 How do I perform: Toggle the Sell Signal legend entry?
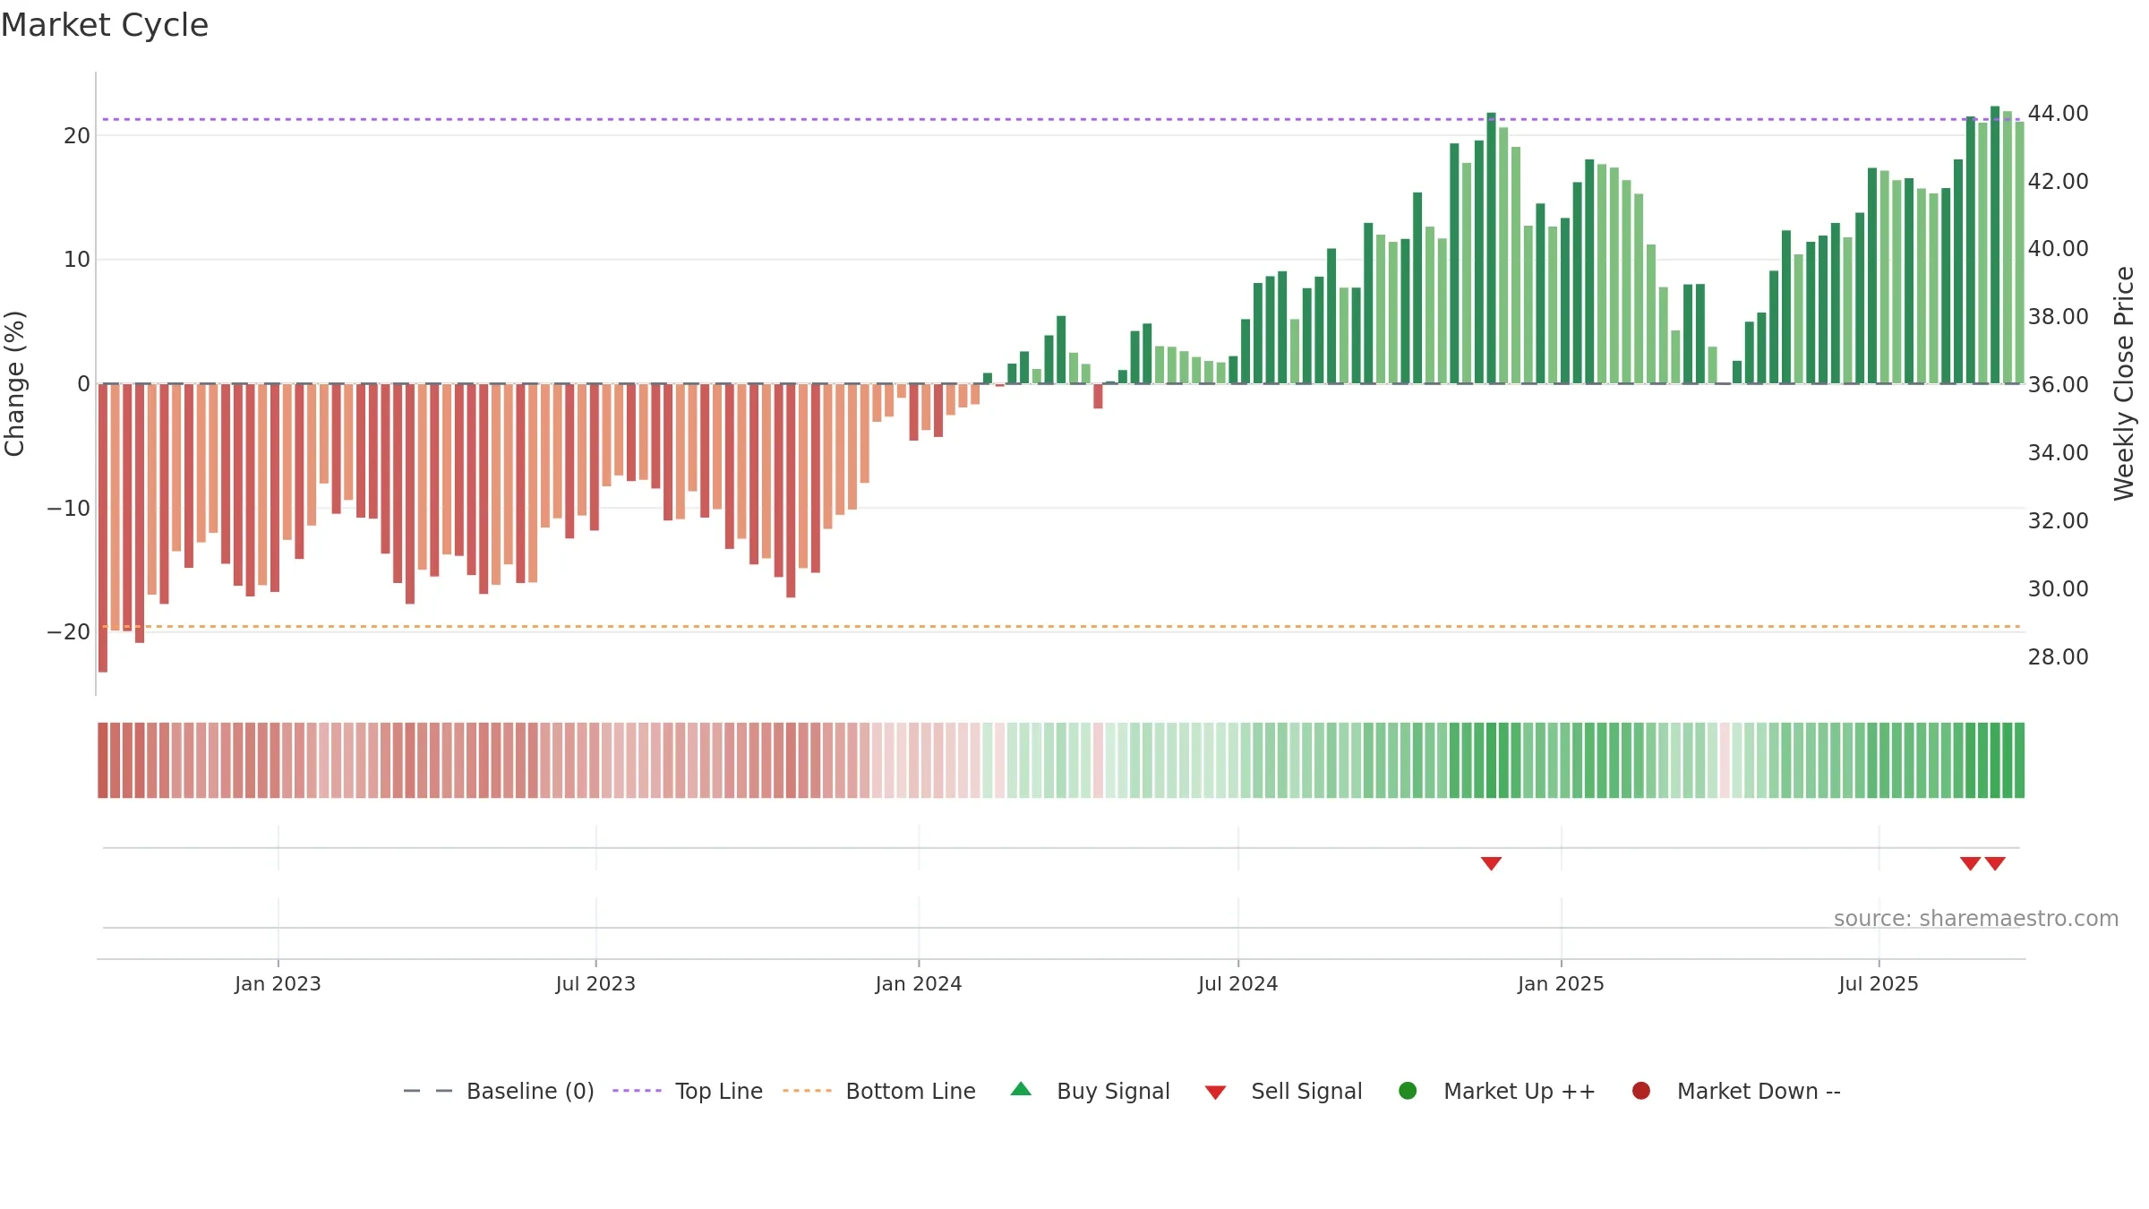pyautogui.click(x=1283, y=1091)
